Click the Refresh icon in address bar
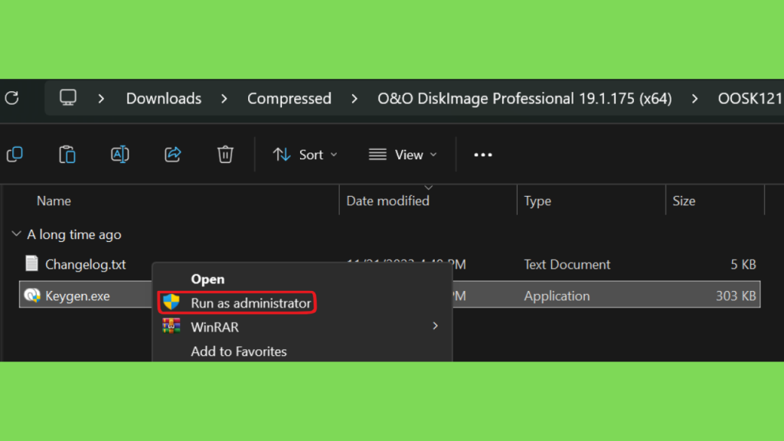784x441 pixels. [x=12, y=98]
